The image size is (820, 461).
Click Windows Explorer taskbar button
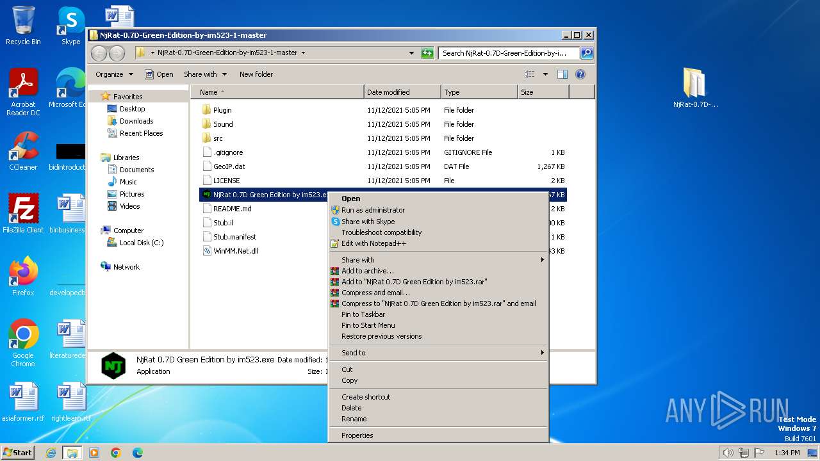click(72, 453)
